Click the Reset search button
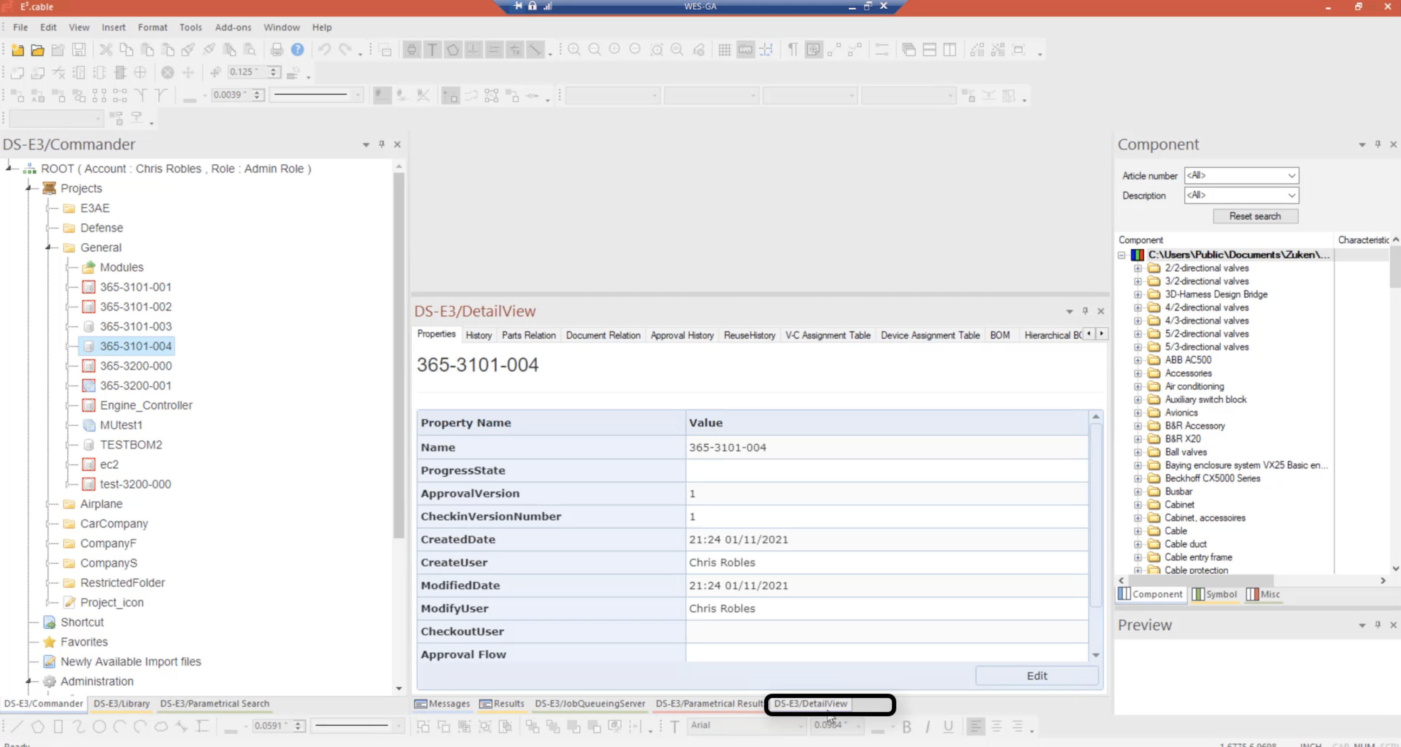Screen dimensions: 1401x747 pos(1255,216)
